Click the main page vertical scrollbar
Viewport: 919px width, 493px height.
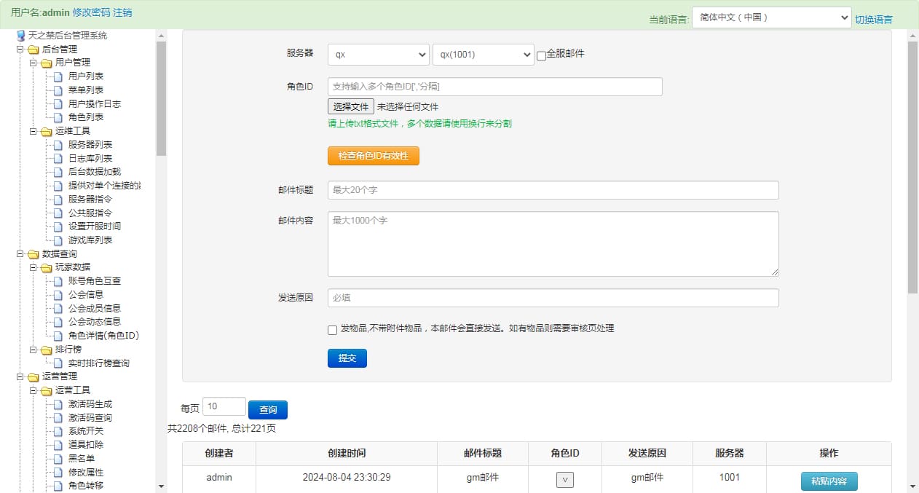[912, 167]
